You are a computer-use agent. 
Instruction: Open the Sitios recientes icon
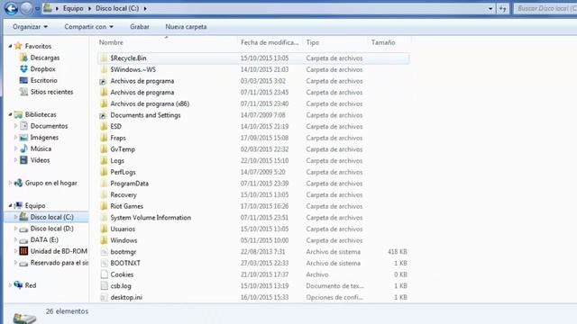point(23,92)
